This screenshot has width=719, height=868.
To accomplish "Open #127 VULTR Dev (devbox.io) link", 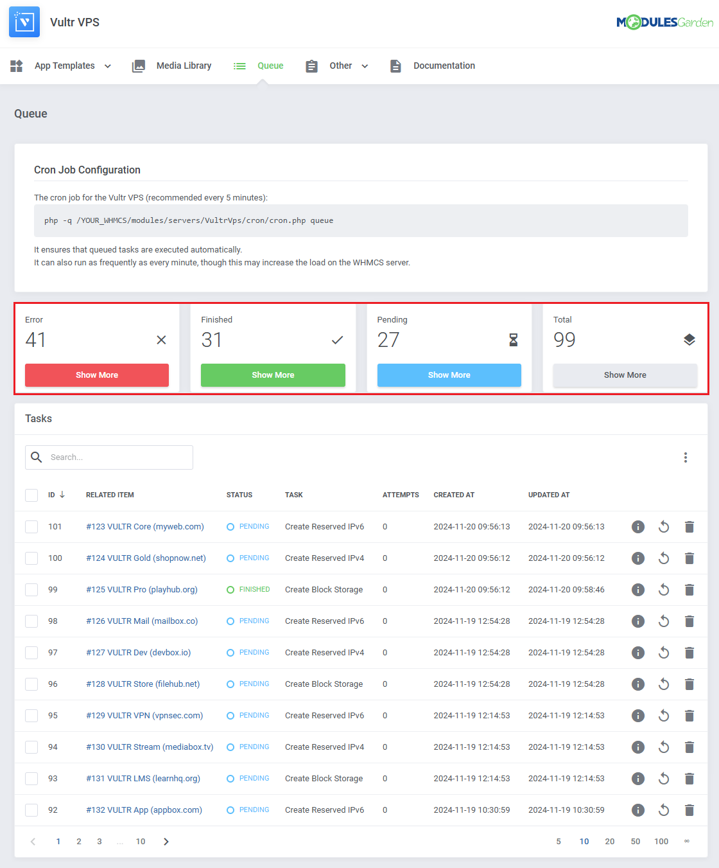I will click(139, 653).
